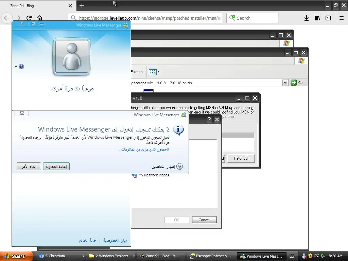Open the browser hamburger menu

coord(342,18)
